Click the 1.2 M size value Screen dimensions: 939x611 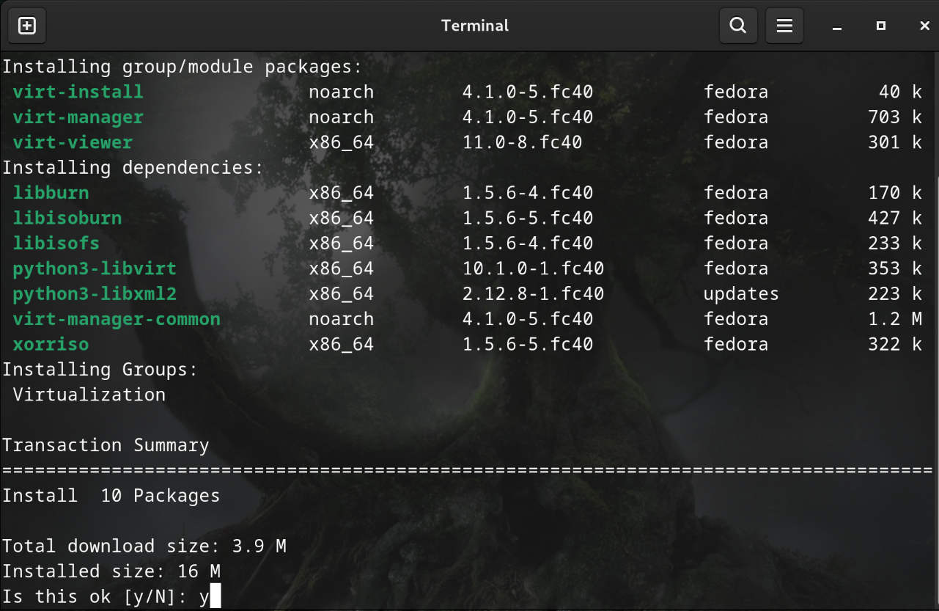pos(895,319)
